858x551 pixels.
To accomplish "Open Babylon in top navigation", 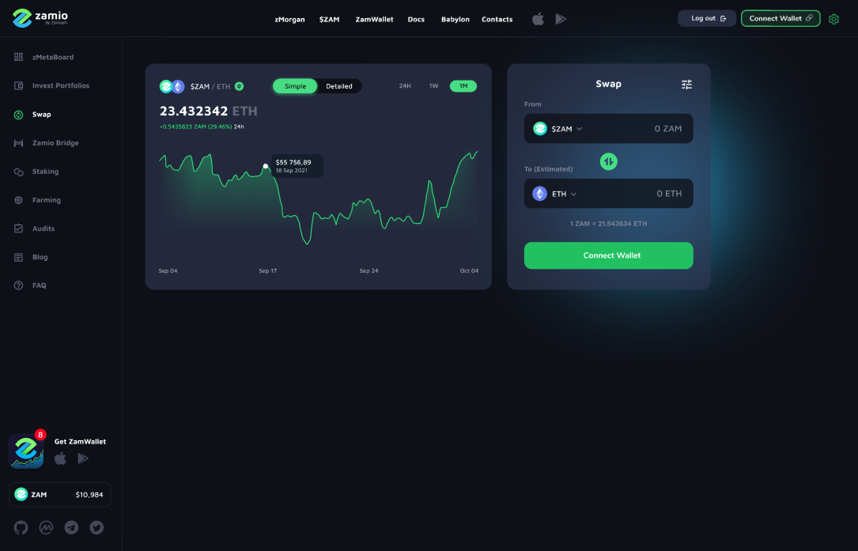I will (455, 19).
